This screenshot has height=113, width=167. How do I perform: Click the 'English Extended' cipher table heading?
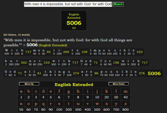click(74, 85)
